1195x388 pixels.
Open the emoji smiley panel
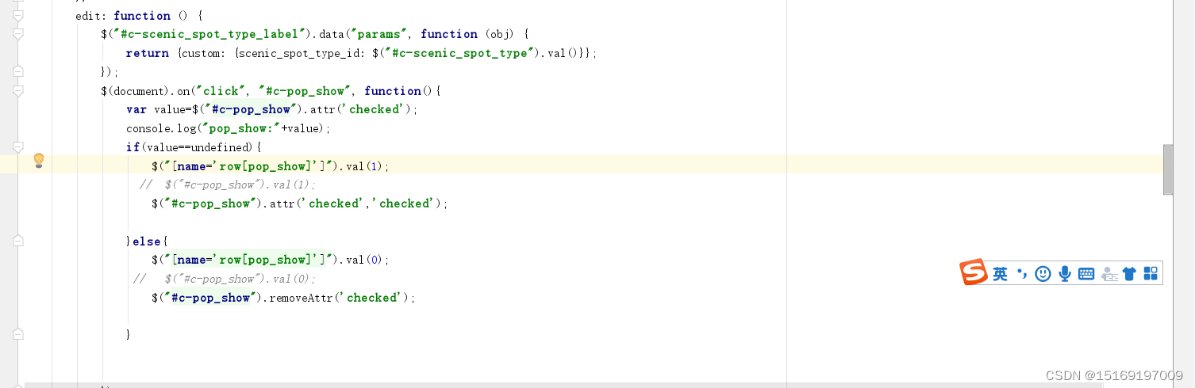tap(1043, 274)
